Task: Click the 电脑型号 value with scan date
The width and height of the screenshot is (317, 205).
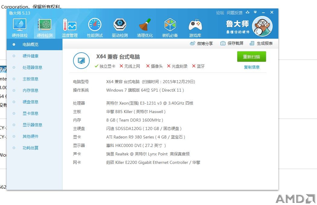Action: 151,82
